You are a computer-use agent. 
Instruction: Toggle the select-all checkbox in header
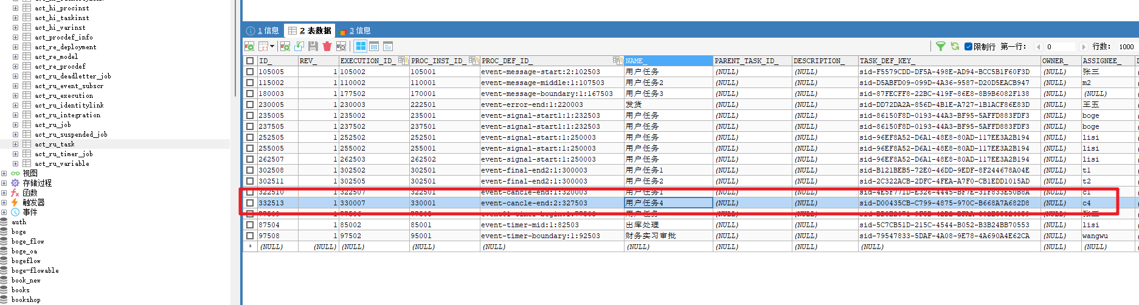[250, 61]
